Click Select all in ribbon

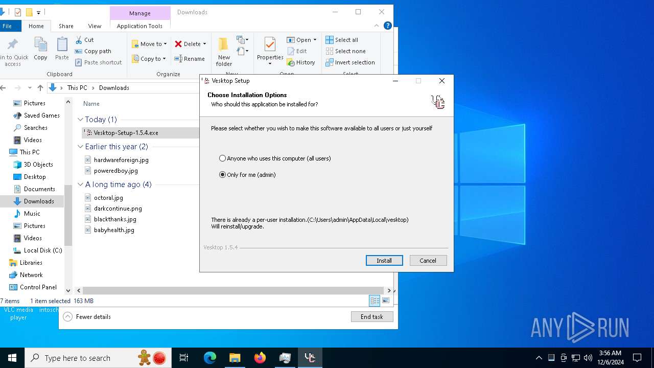click(x=342, y=40)
